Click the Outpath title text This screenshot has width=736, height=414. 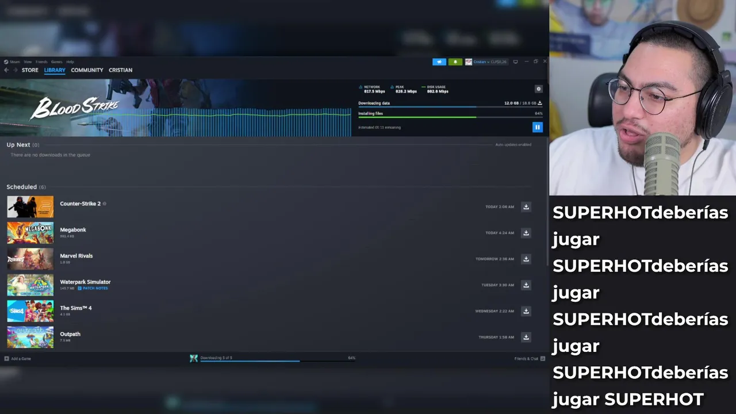pyautogui.click(x=70, y=334)
